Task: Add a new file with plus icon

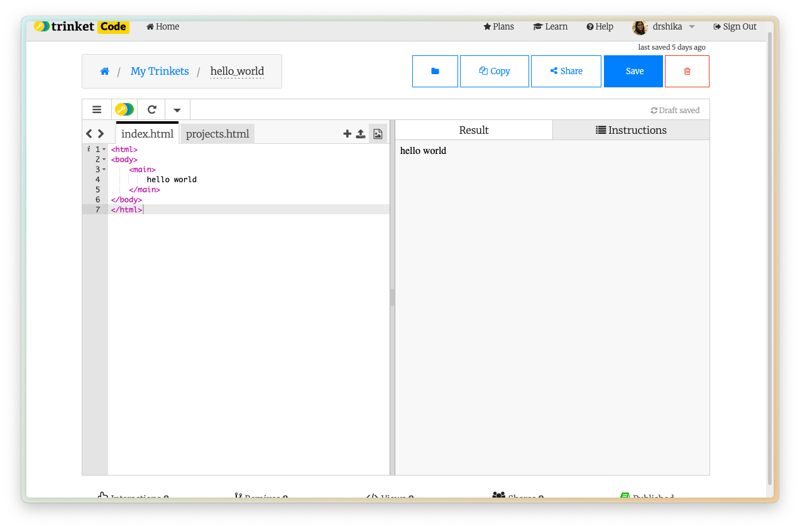Action: pyautogui.click(x=347, y=134)
